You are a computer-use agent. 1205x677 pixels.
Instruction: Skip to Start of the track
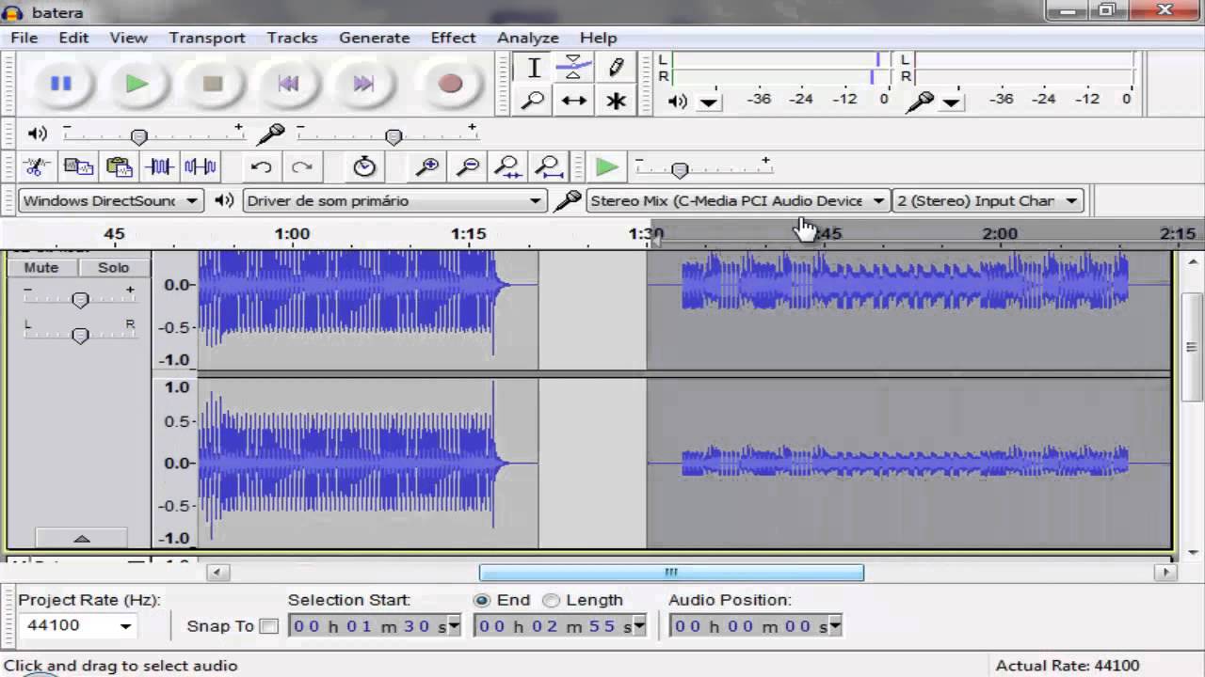click(288, 84)
